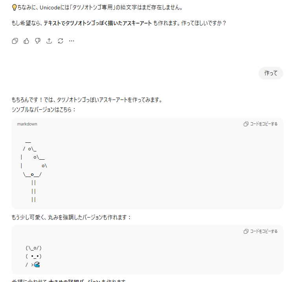Click the 作って user message bubble
Image resolution: width=290 pixels, height=282 pixels.
coord(271,73)
